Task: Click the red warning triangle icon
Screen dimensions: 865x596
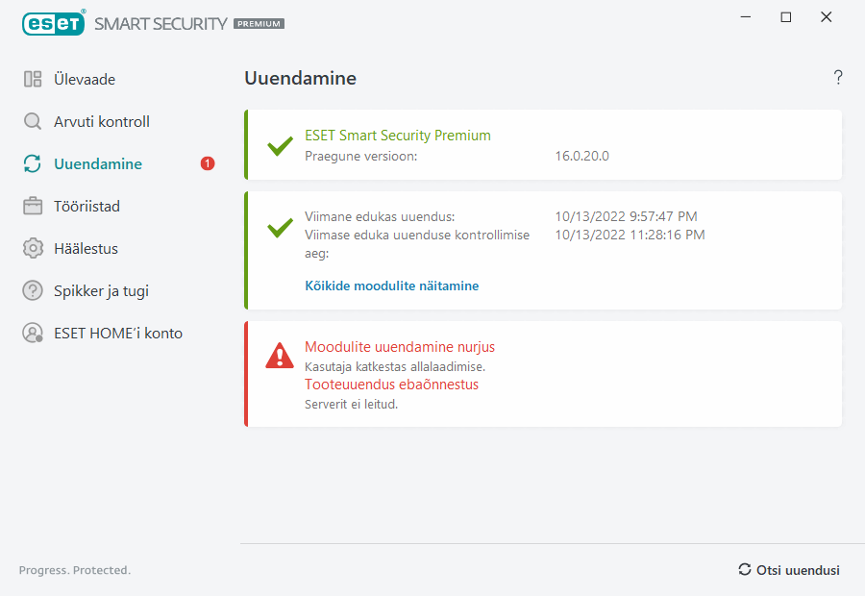Action: pyautogui.click(x=280, y=357)
